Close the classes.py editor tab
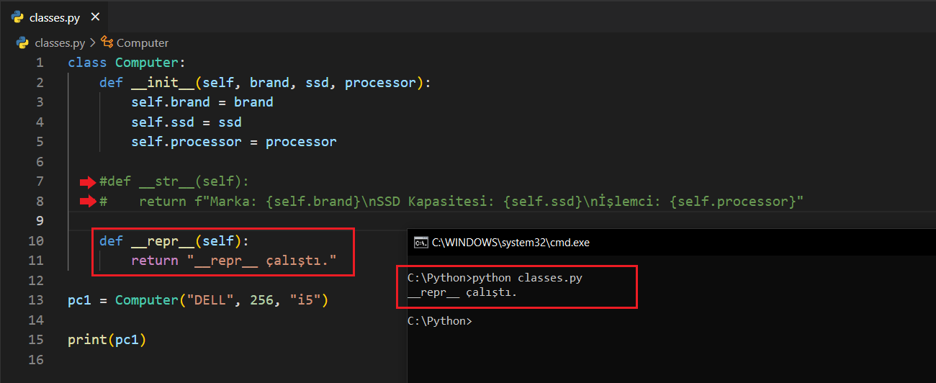The image size is (936, 383). [x=95, y=17]
